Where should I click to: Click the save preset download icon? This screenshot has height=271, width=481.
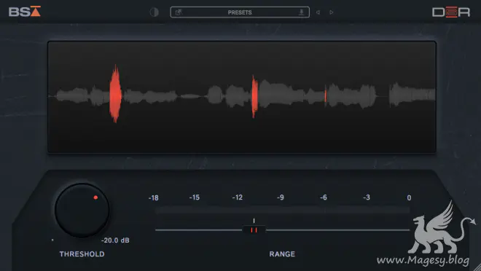tap(301, 12)
